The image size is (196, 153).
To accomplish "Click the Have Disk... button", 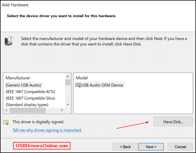I will 173,122.
